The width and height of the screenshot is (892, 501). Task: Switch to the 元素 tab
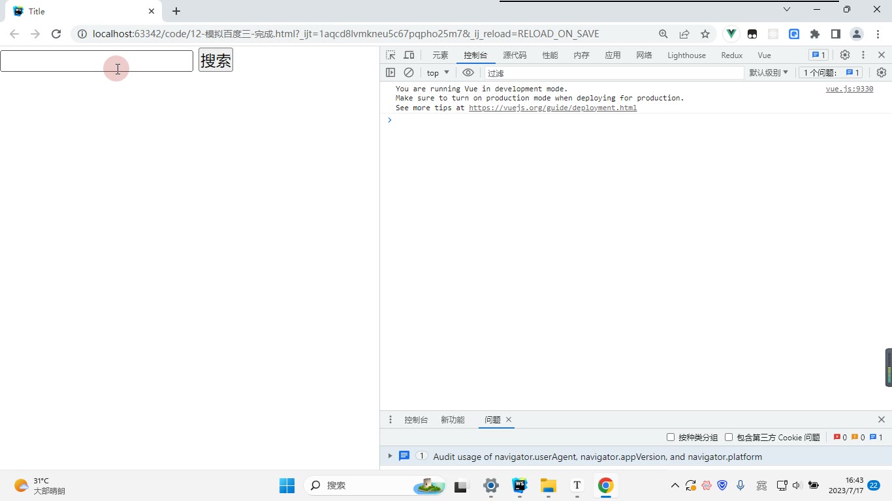(441, 55)
